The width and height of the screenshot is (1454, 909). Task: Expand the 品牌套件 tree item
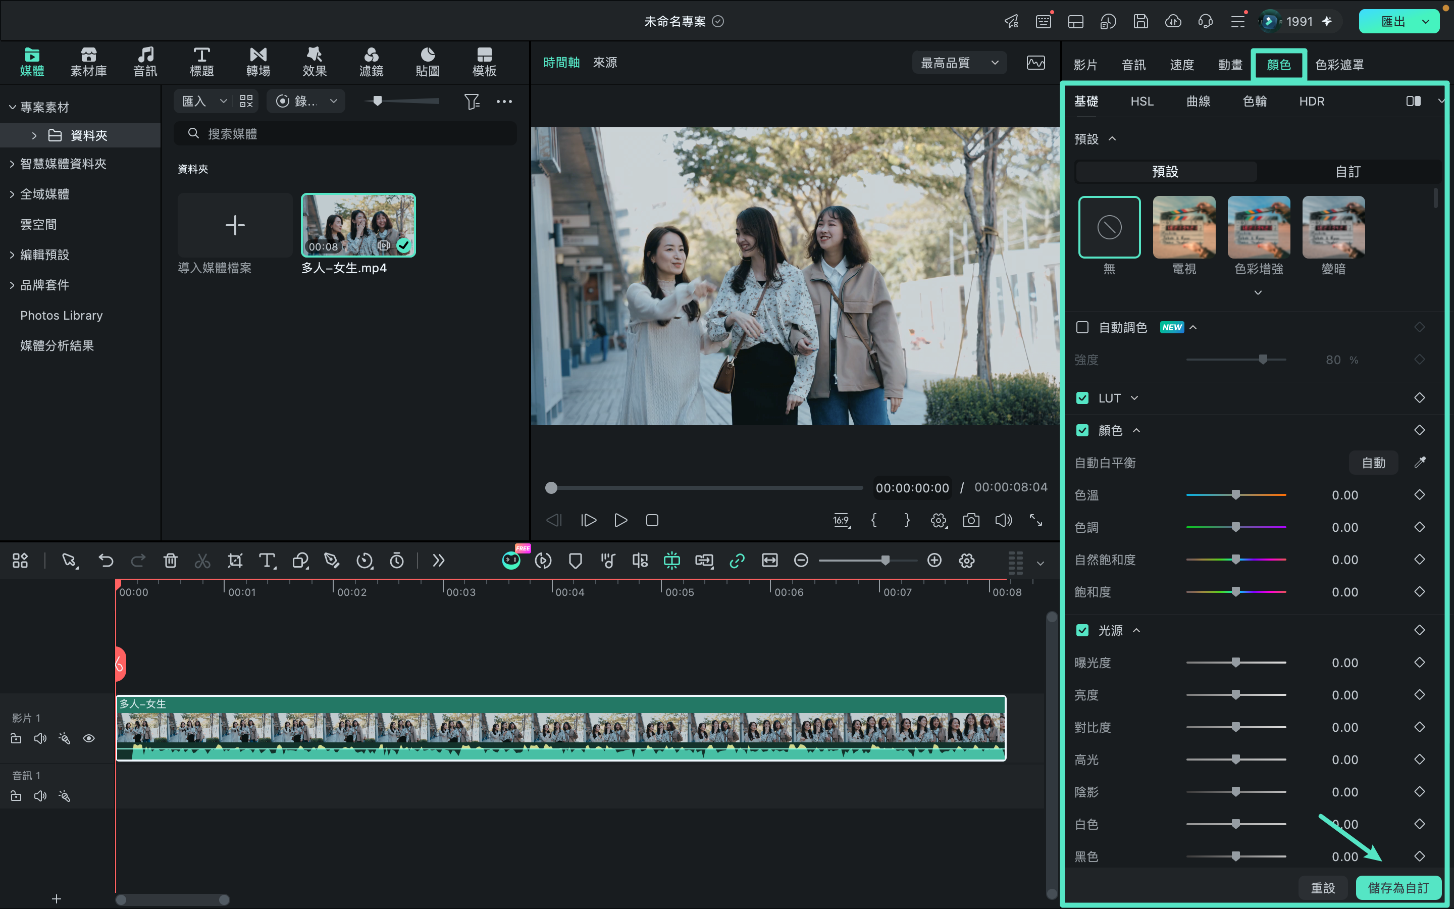(12, 285)
